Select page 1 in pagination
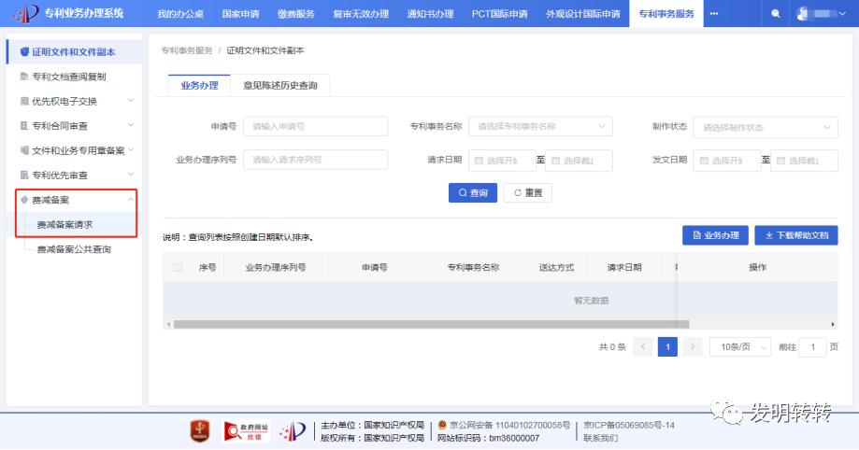This screenshot has height=450, width=859. [x=667, y=346]
